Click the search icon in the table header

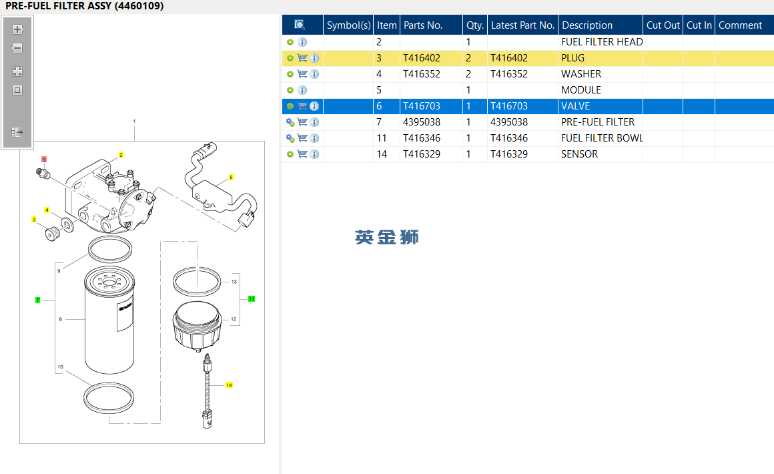coord(300,25)
